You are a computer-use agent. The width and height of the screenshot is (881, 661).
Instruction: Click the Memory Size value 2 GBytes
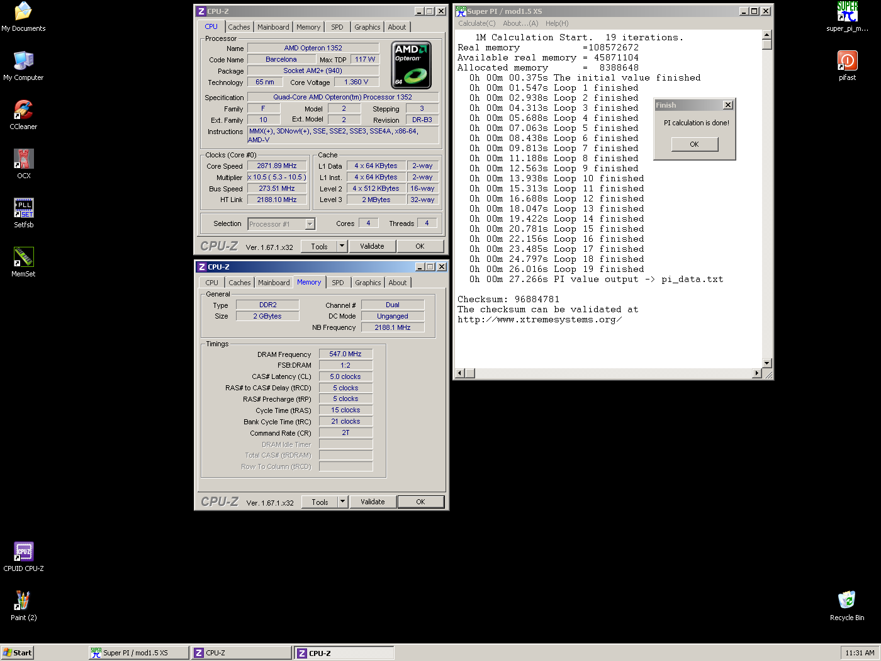point(267,316)
